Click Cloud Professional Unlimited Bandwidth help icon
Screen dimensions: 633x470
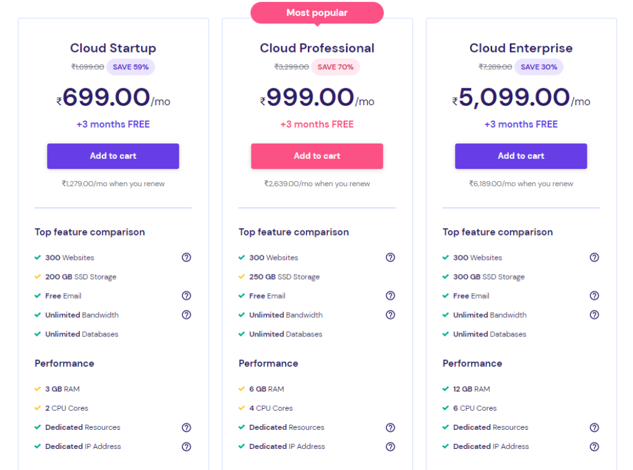point(390,315)
